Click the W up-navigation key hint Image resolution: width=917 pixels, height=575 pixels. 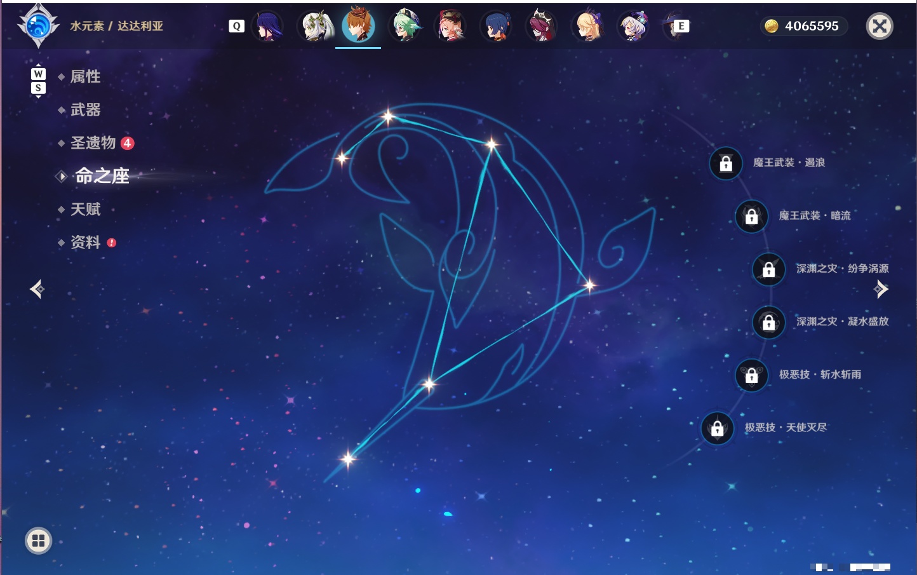coord(38,74)
